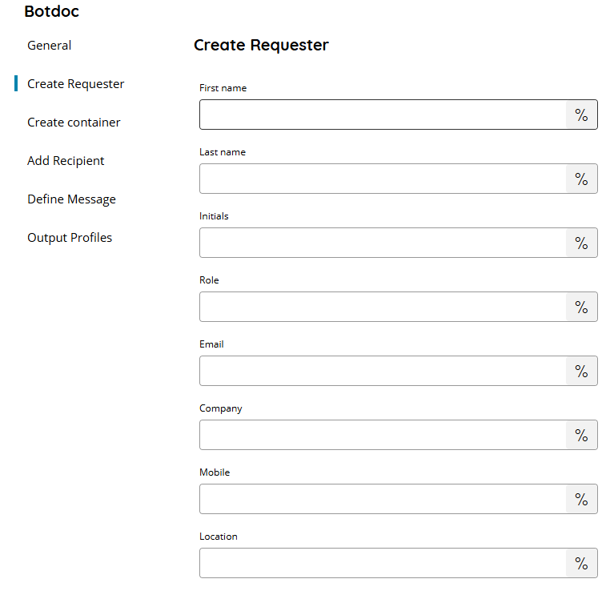Focus the First name input field
The height and width of the screenshot is (595, 614).
383,115
